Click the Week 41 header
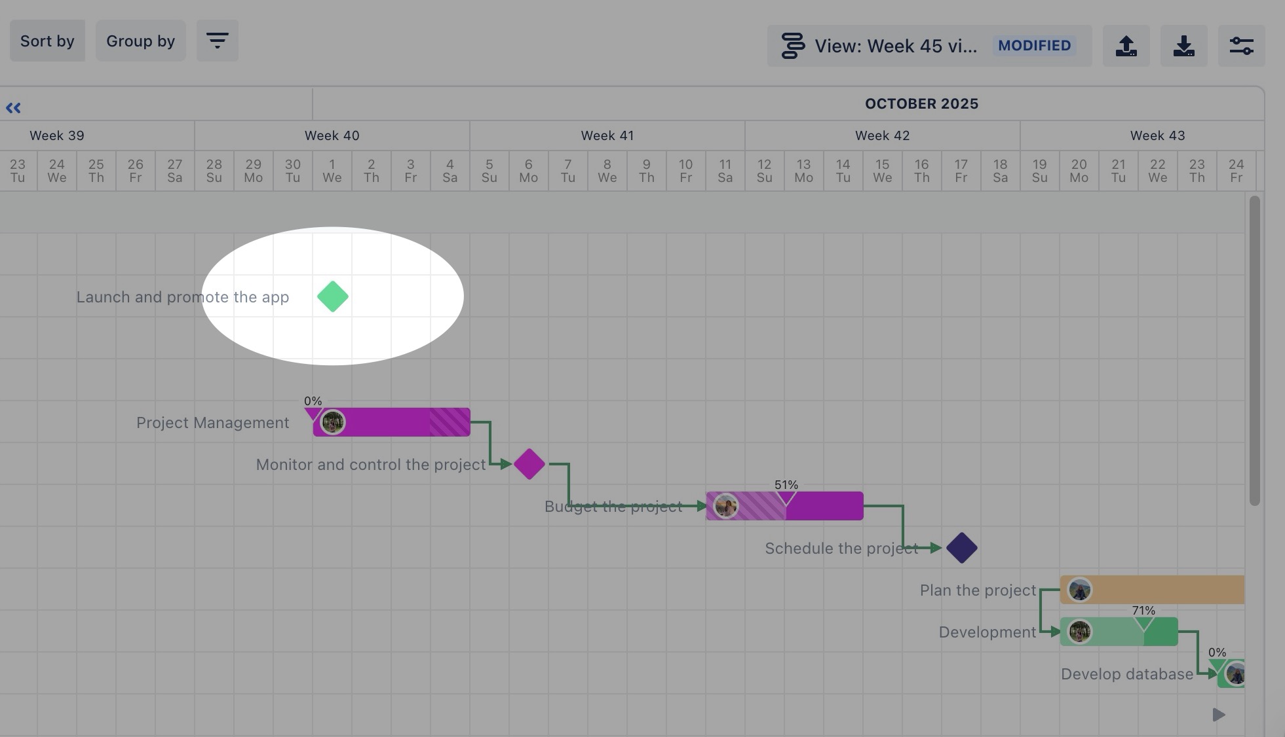 tap(607, 135)
